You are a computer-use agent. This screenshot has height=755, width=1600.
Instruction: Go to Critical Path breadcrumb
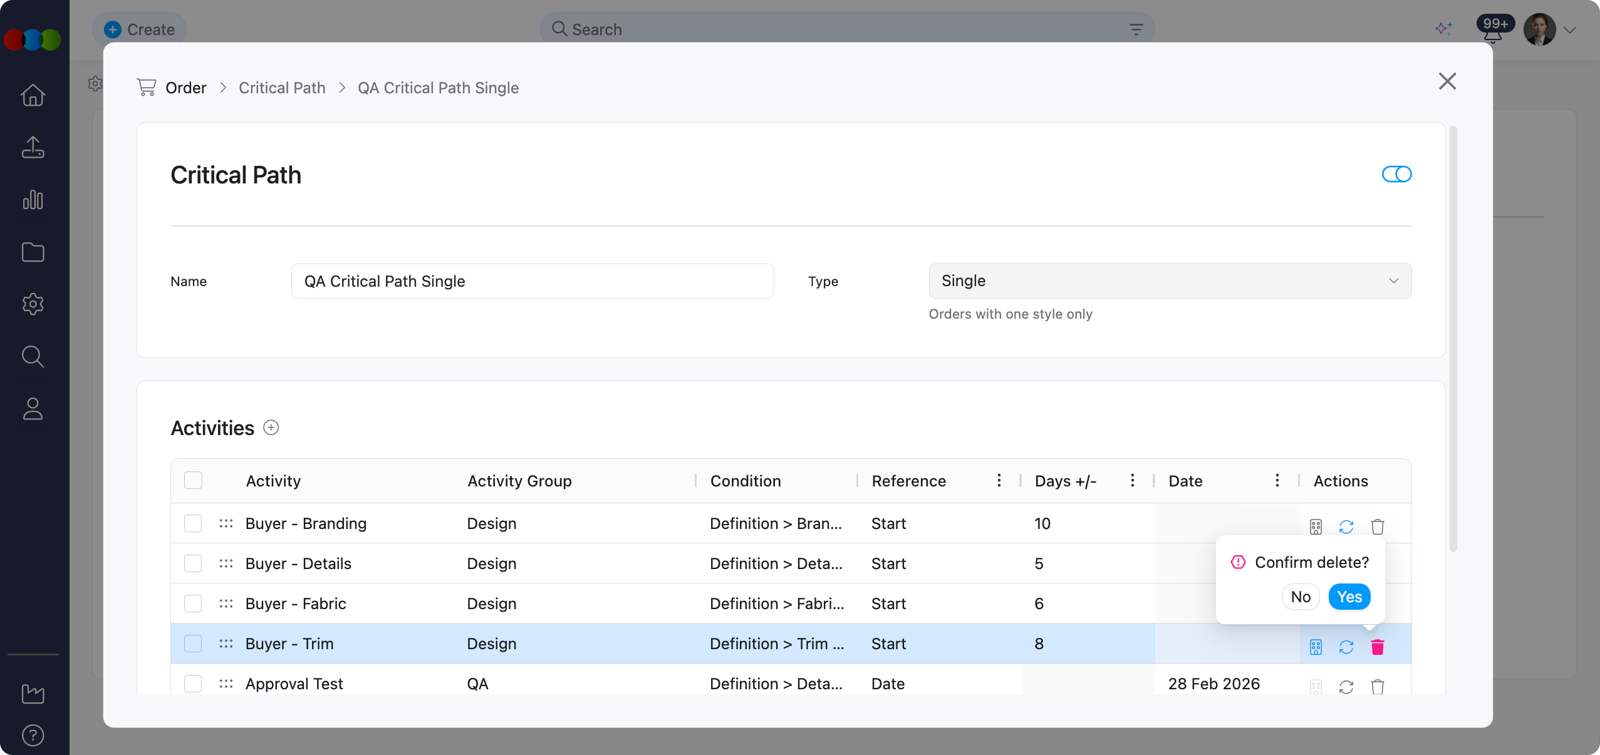[282, 88]
